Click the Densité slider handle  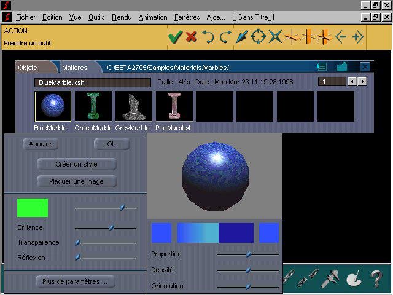click(x=248, y=270)
